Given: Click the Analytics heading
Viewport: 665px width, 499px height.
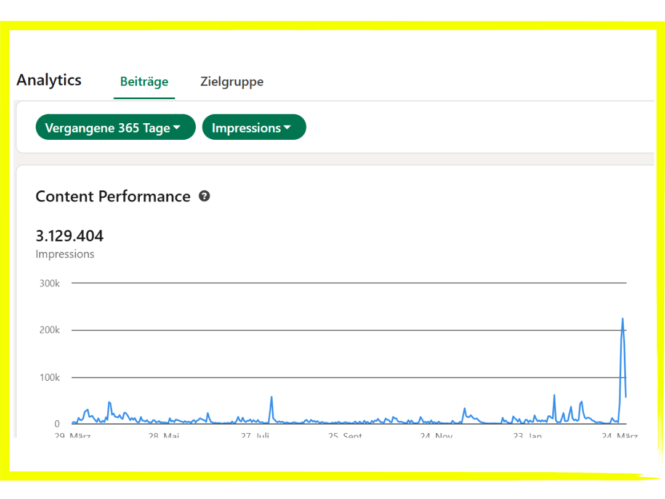Looking at the screenshot, I should (x=49, y=80).
